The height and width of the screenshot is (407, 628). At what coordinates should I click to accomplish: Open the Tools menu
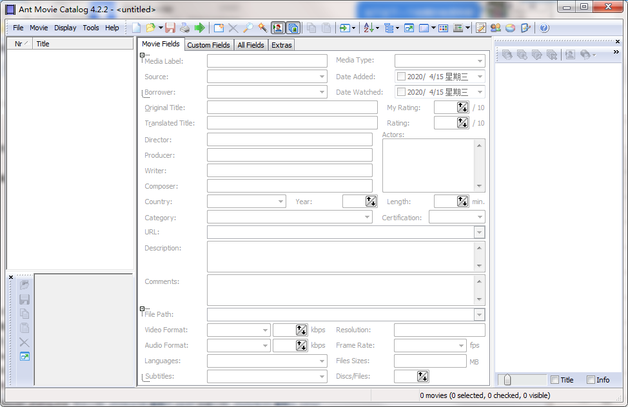tap(91, 28)
